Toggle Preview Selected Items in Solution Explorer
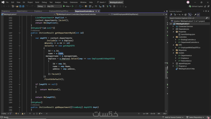Screen dimensions: 211x119 pyautogui.click(x=198, y=15)
